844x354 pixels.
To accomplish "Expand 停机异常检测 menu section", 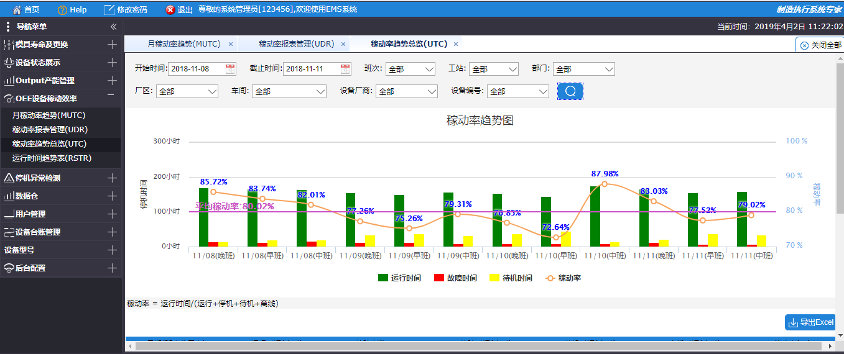I will [x=112, y=178].
